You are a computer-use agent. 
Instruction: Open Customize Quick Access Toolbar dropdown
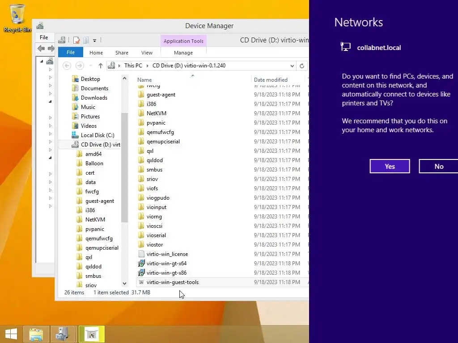point(95,41)
